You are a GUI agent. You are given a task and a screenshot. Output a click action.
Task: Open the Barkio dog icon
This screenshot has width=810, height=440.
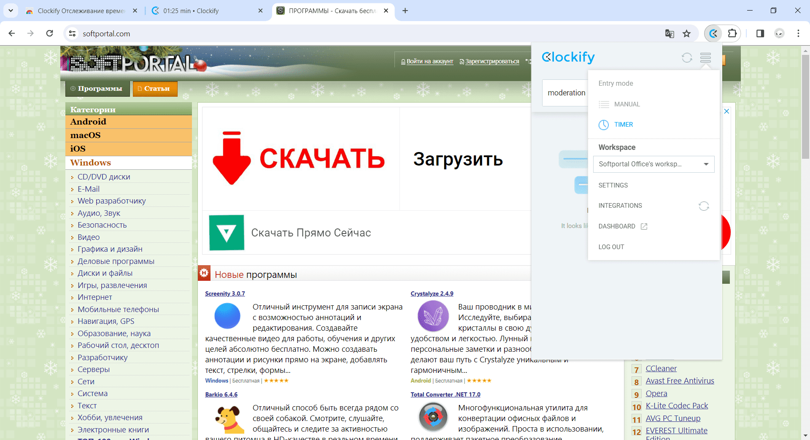pyautogui.click(x=228, y=419)
